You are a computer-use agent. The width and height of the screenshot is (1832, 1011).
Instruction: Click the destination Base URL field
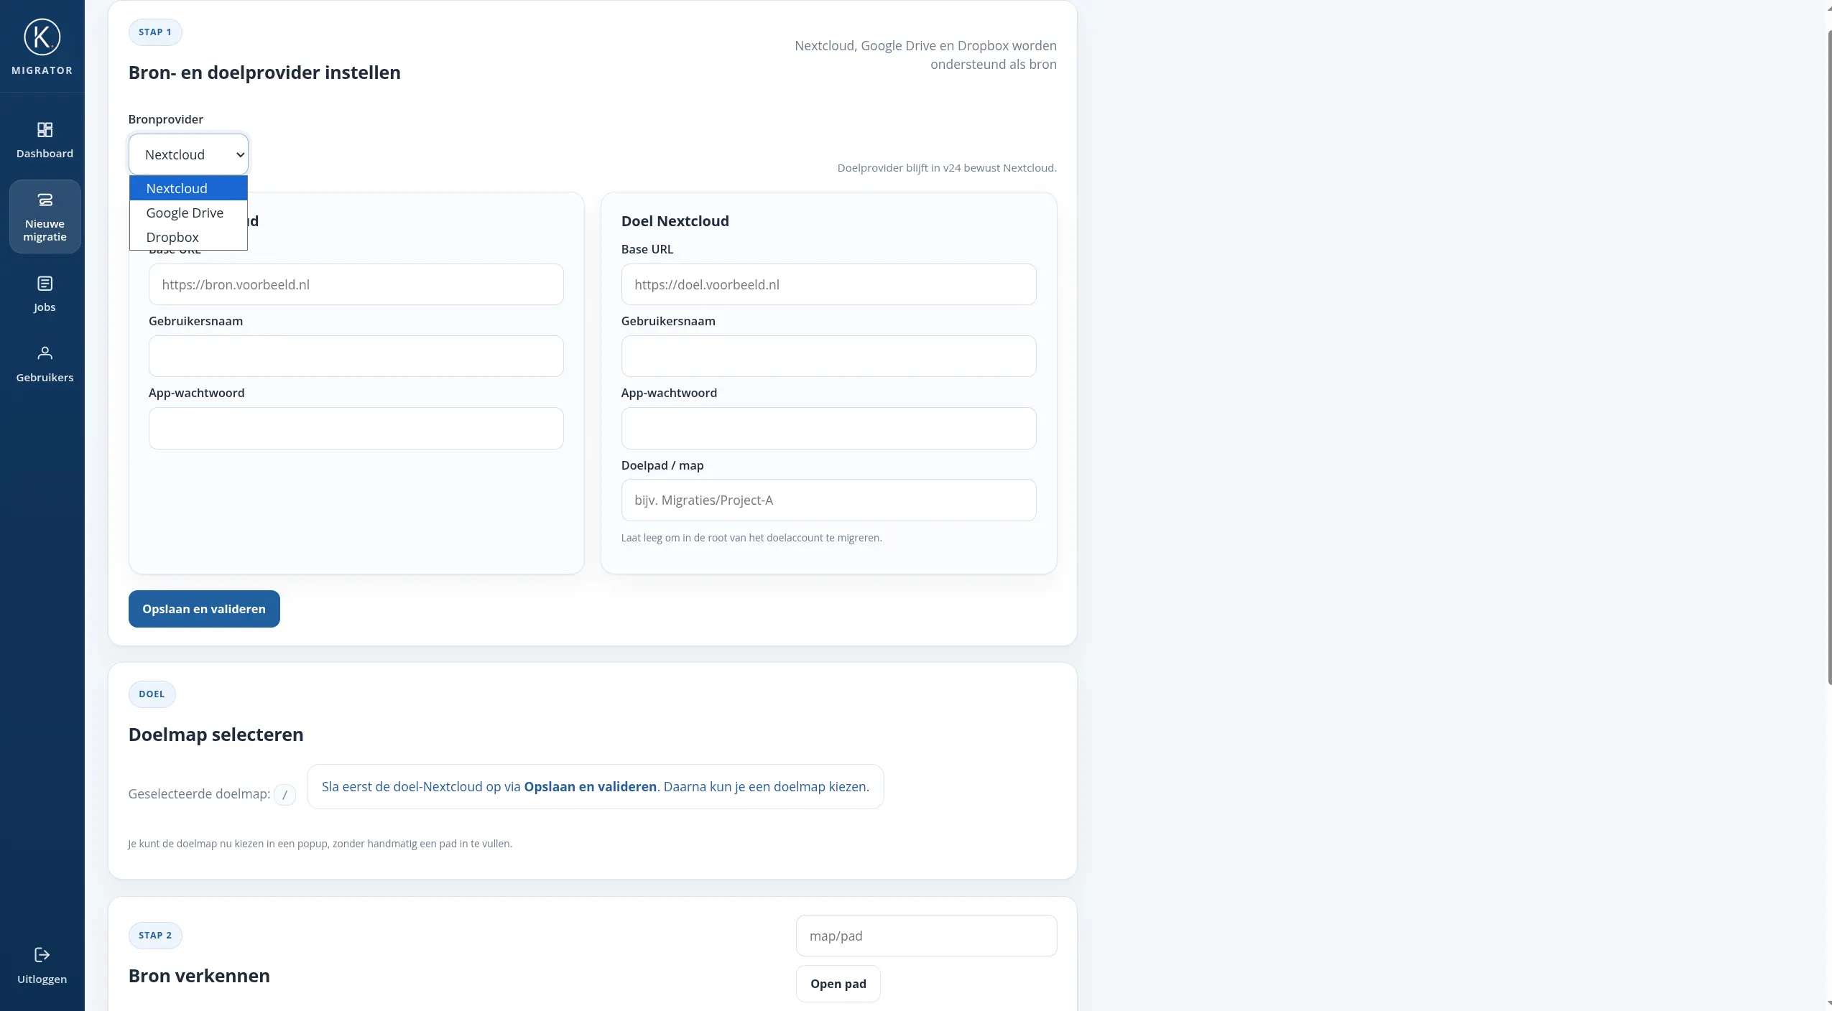pyautogui.click(x=828, y=285)
